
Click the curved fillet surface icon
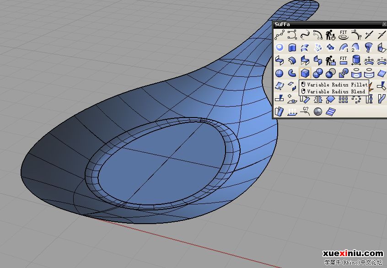[x=292, y=60]
